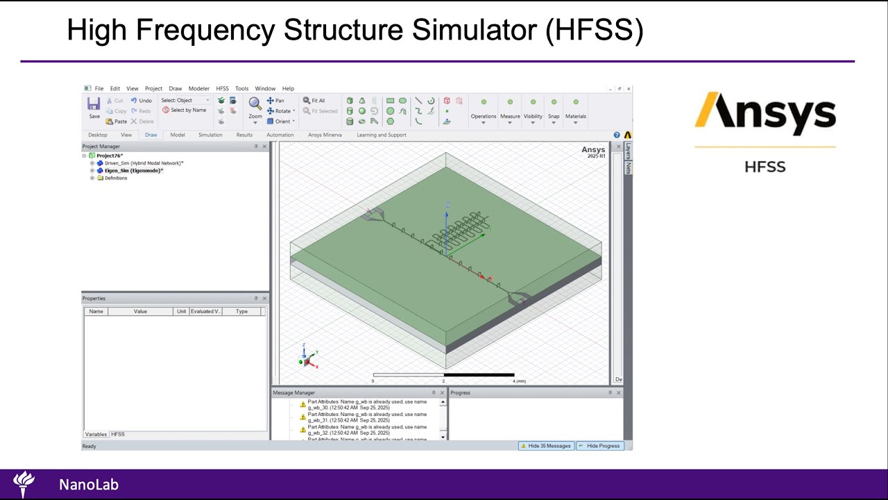Select the Draw line tool
This screenshot has height=500, width=888.
(418, 101)
